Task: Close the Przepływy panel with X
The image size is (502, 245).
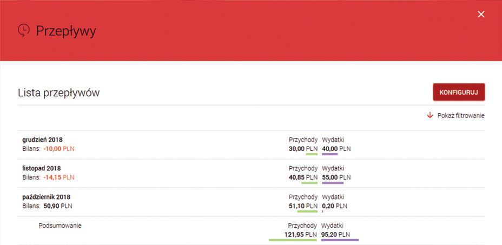Action: 481,14
